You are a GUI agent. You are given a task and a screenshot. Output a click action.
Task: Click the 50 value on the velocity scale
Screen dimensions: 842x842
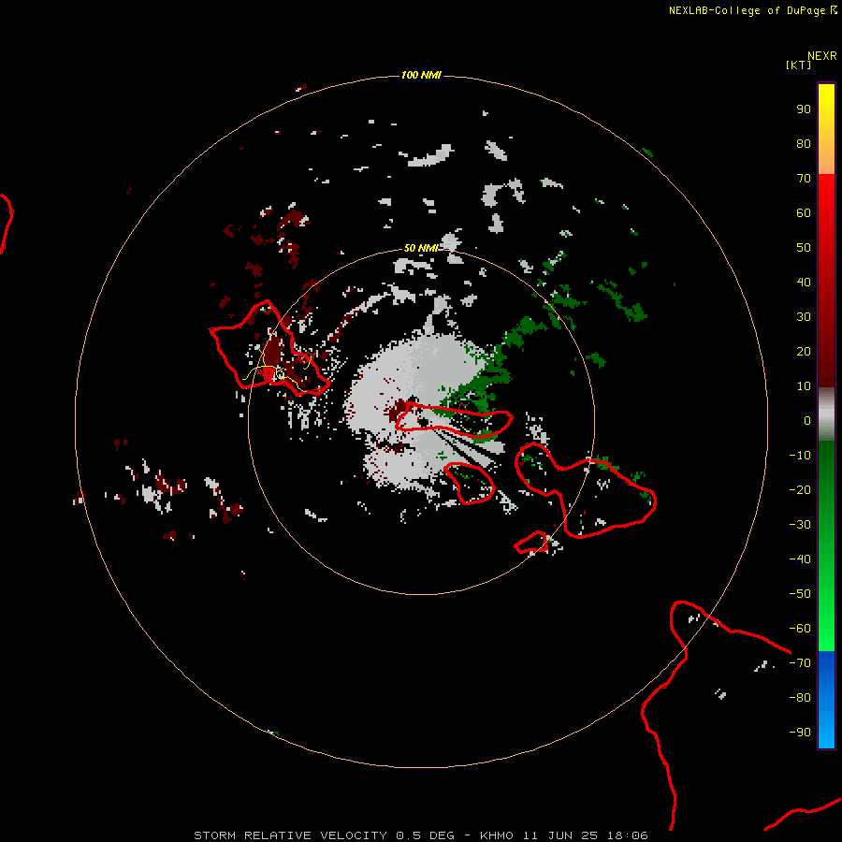click(x=804, y=248)
